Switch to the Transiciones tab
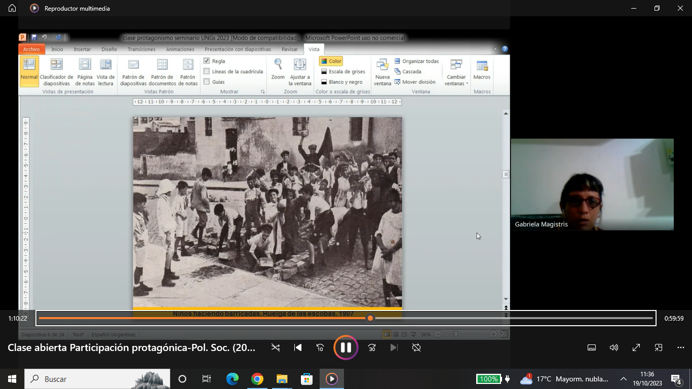This screenshot has width=692, height=389. (141, 49)
